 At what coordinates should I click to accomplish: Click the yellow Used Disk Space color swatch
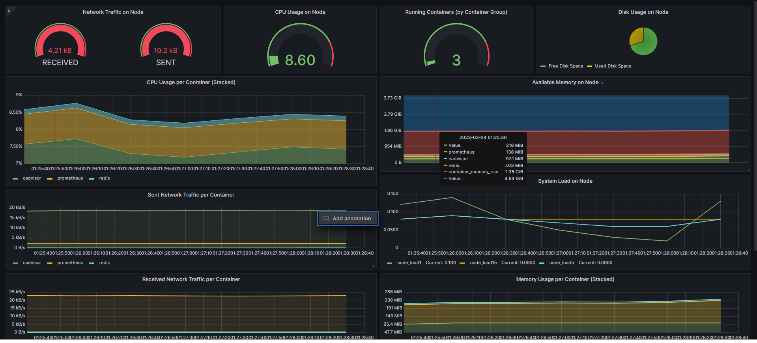(589, 66)
